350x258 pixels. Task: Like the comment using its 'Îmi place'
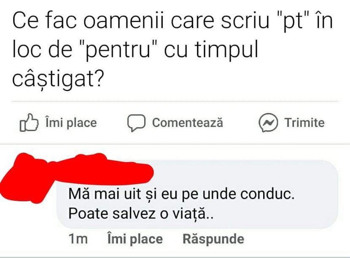[135, 239]
